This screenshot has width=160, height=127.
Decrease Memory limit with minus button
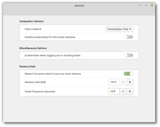(x=123, y=82)
